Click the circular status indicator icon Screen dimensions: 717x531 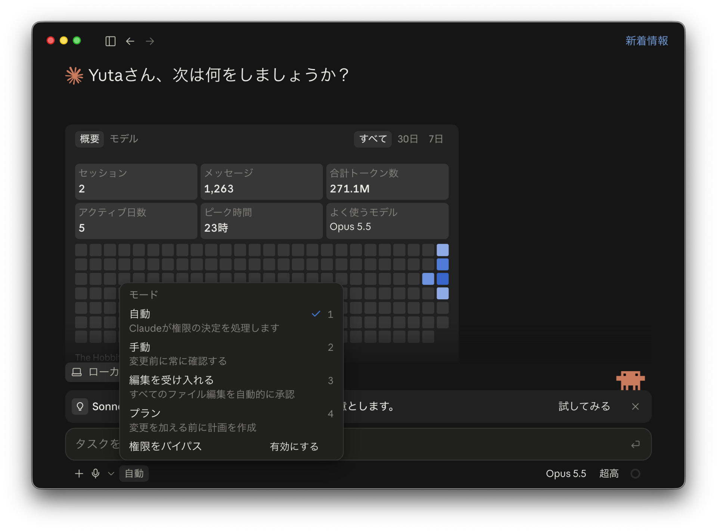point(635,474)
